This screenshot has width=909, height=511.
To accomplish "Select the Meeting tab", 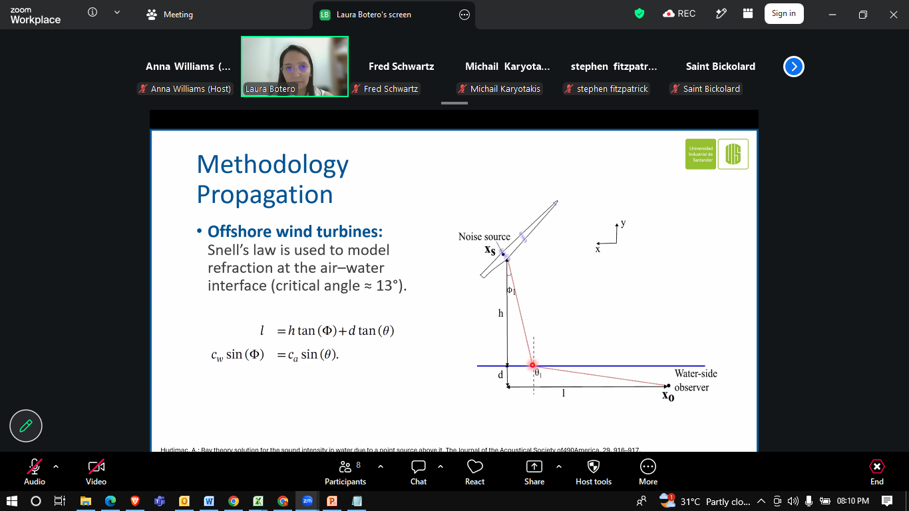I will [170, 14].
